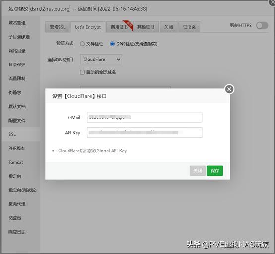Select the 文件验证 radio option
Viewport: 275px width, 254px height.
coord(82,44)
